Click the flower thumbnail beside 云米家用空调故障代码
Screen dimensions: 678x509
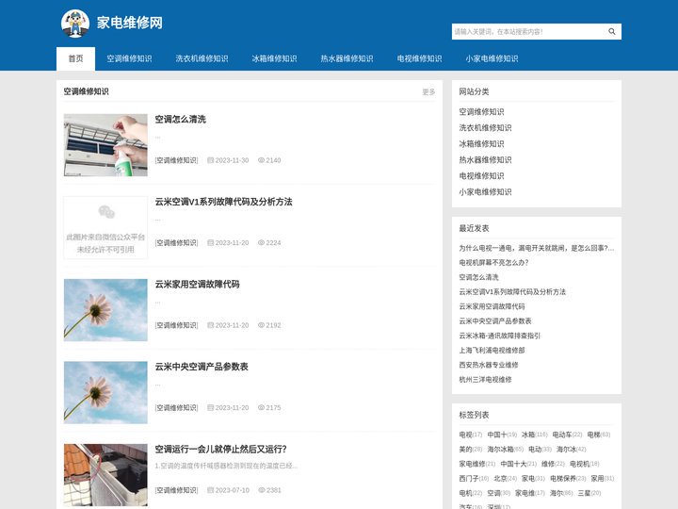(105, 310)
